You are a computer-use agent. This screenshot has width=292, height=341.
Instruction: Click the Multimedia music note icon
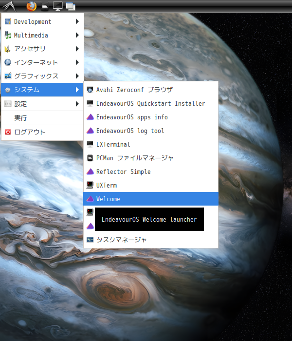(x=8, y=35)
